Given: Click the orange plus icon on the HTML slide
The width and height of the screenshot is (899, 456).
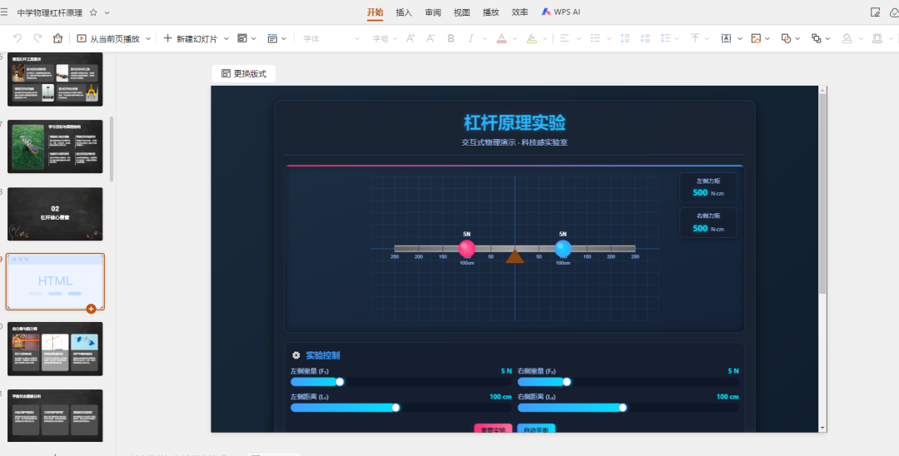Looking at the screenshot, I should pyautogui.click(x=91, y=309).
